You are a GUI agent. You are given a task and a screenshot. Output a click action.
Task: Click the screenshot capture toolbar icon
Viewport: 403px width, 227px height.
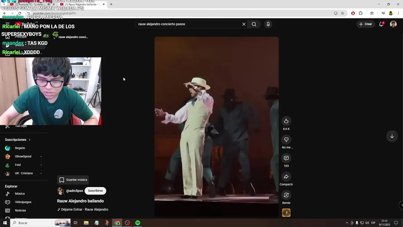point(372,13)
